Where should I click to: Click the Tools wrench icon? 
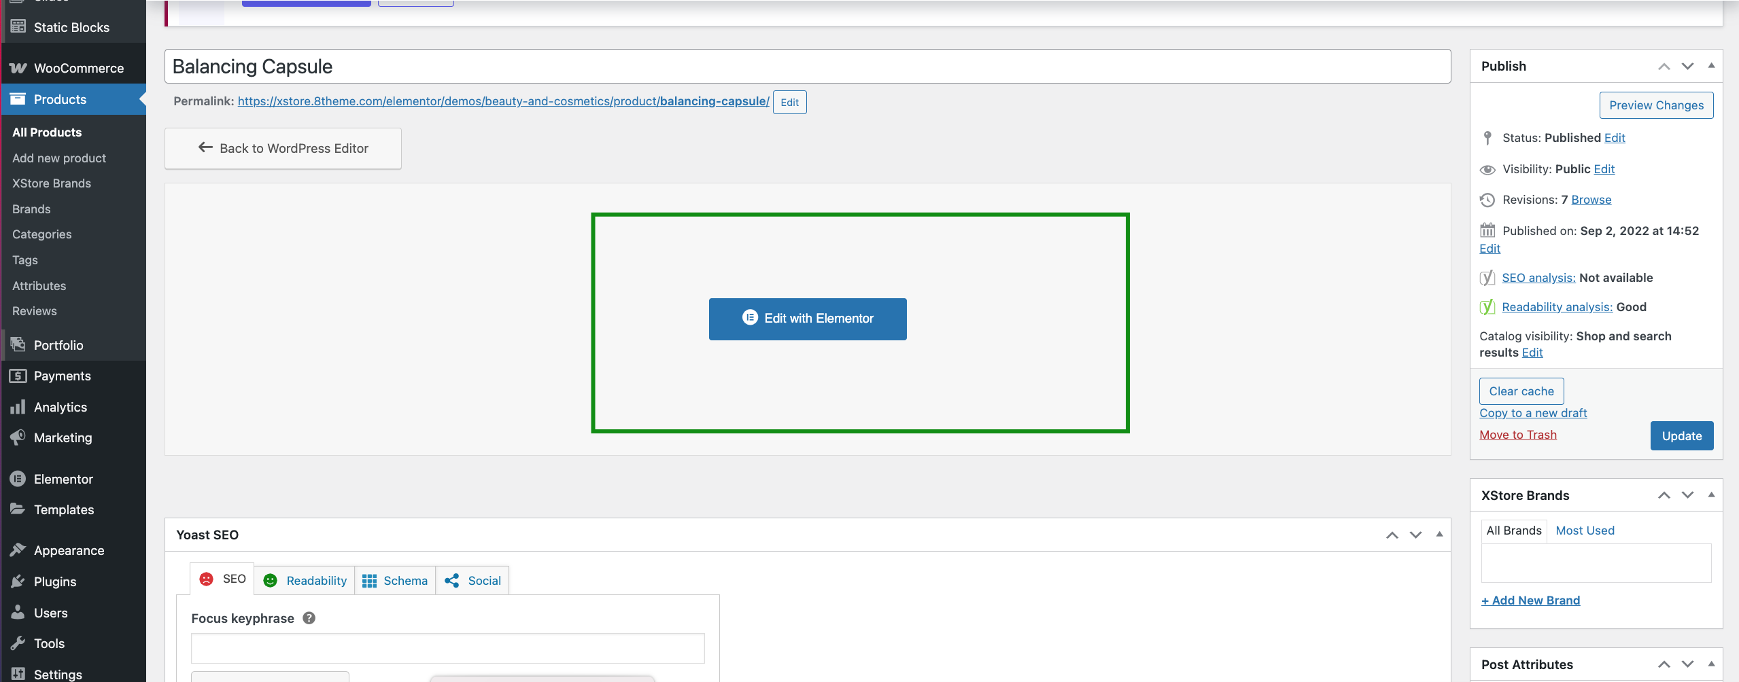coord(18,643)
